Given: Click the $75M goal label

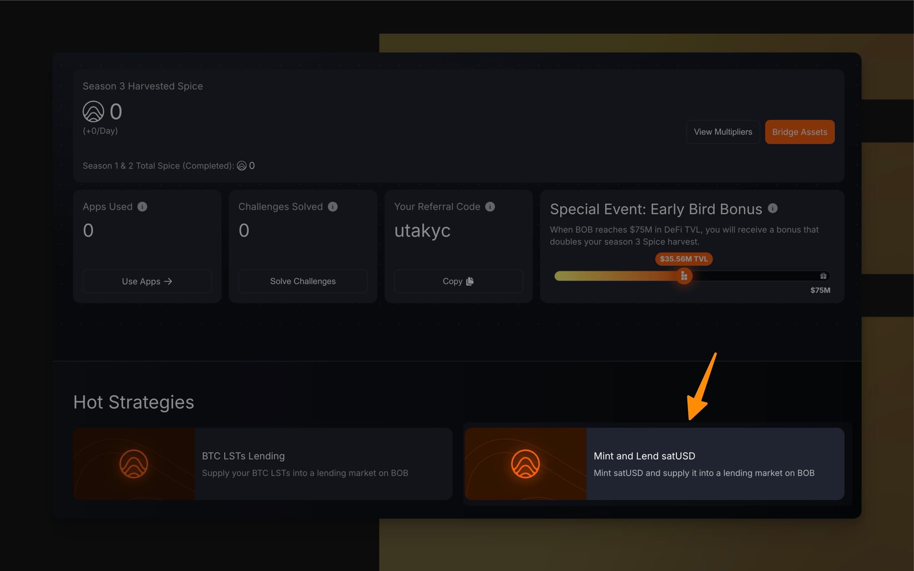Looking at the screenshot, I should coord(820,291).
